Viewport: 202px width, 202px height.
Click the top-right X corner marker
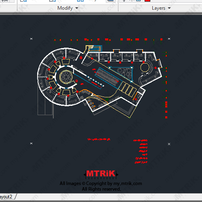169,39
